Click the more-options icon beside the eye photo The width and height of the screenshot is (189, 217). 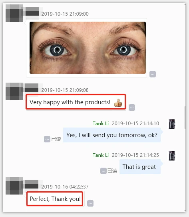(153, 74)
